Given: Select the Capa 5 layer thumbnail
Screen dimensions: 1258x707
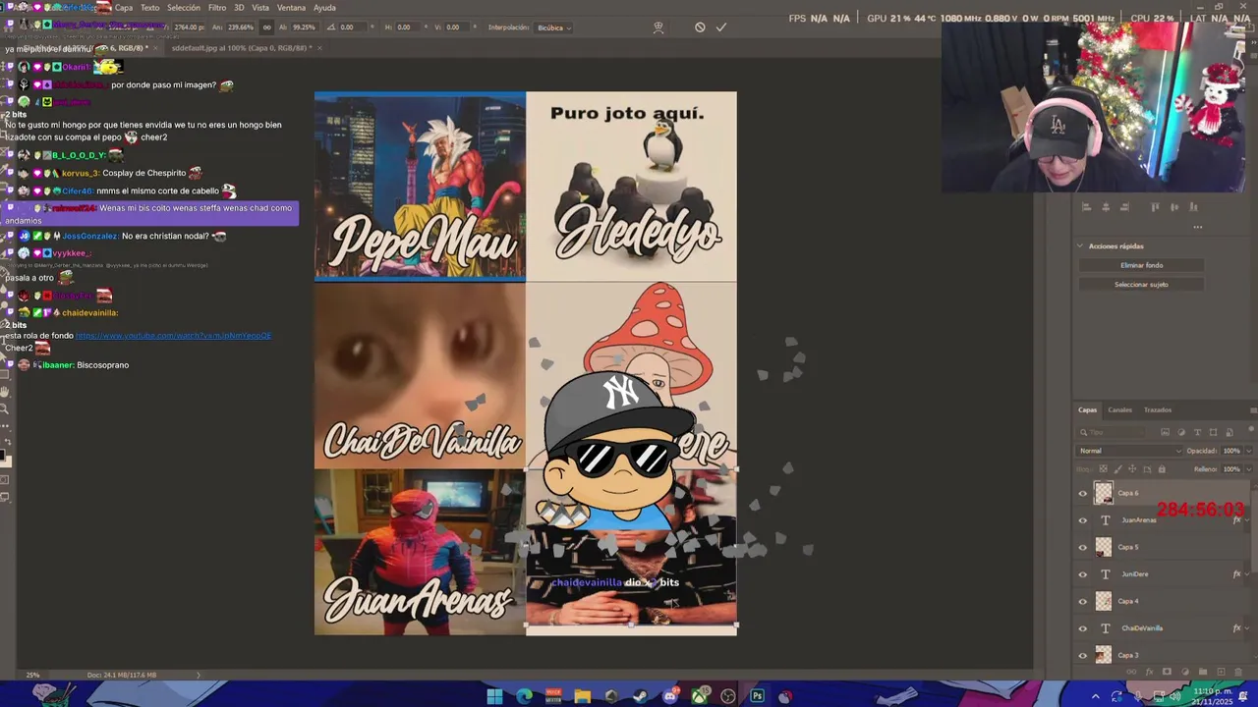Looking at the screenshot, I should [x=1104, y=547].
